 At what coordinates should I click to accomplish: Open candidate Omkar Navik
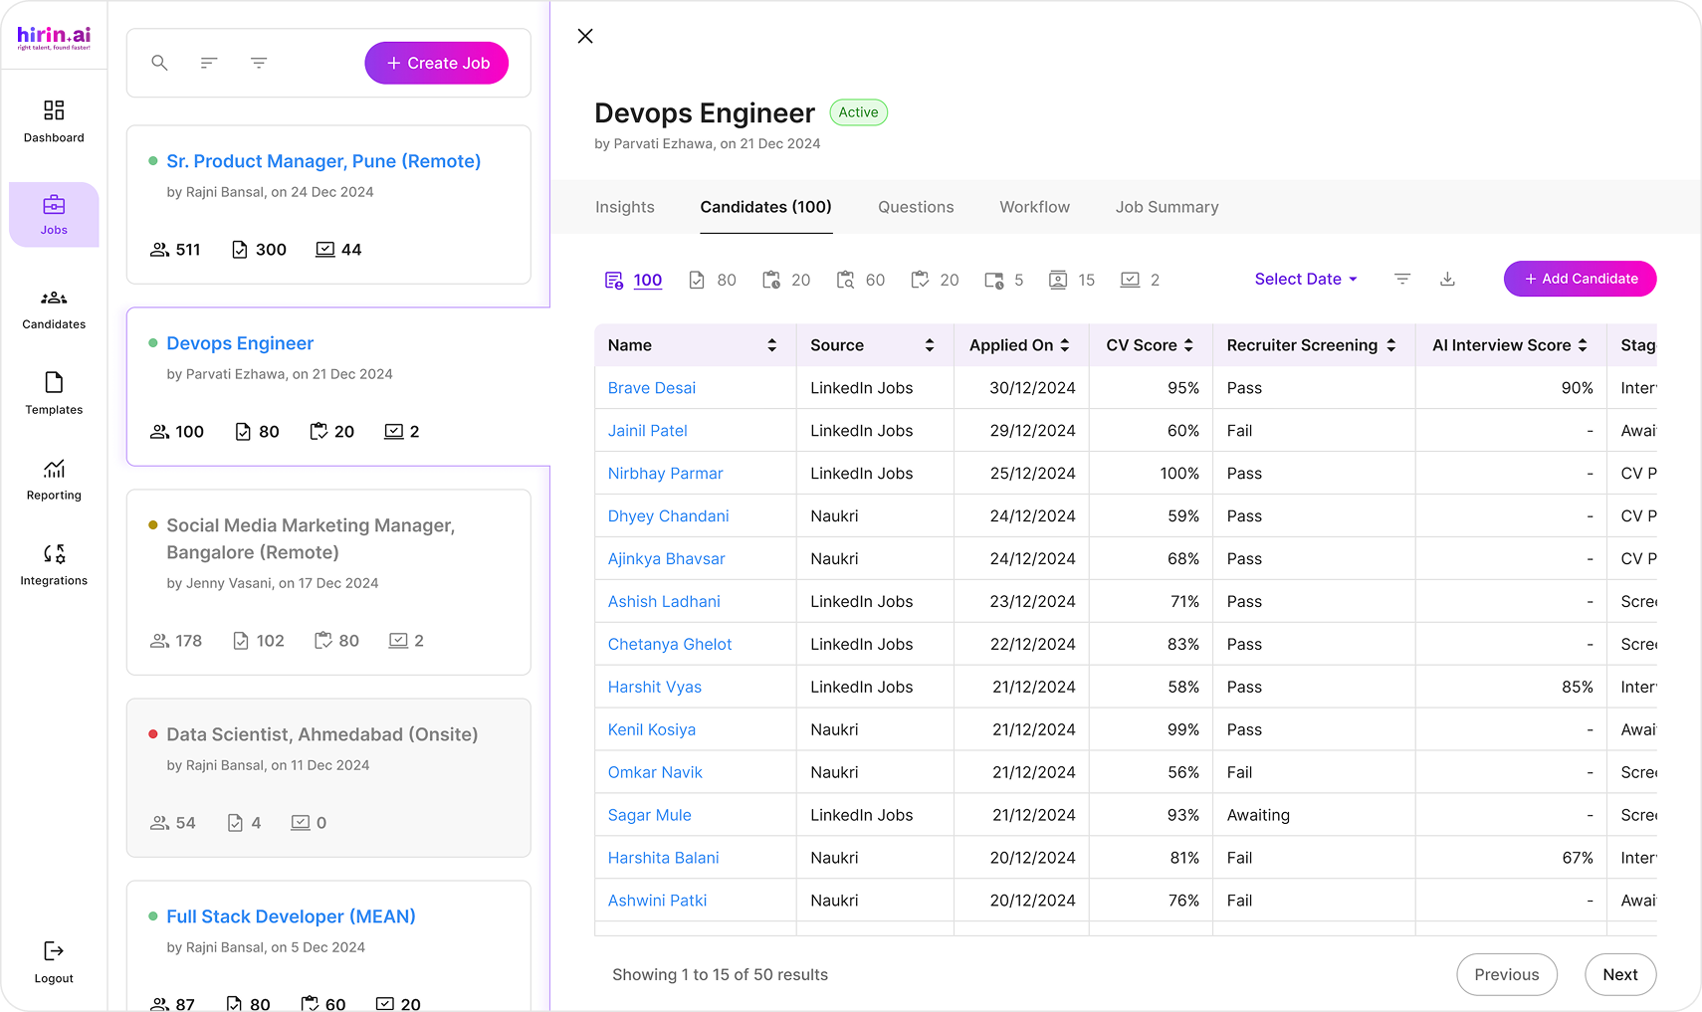pyautogui.click(x=655, y=773)
